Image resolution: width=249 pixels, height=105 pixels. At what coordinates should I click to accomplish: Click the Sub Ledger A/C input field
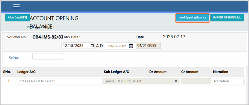(x=125, y=81)
